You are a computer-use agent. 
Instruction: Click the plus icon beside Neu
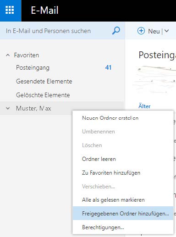[141, 31]
